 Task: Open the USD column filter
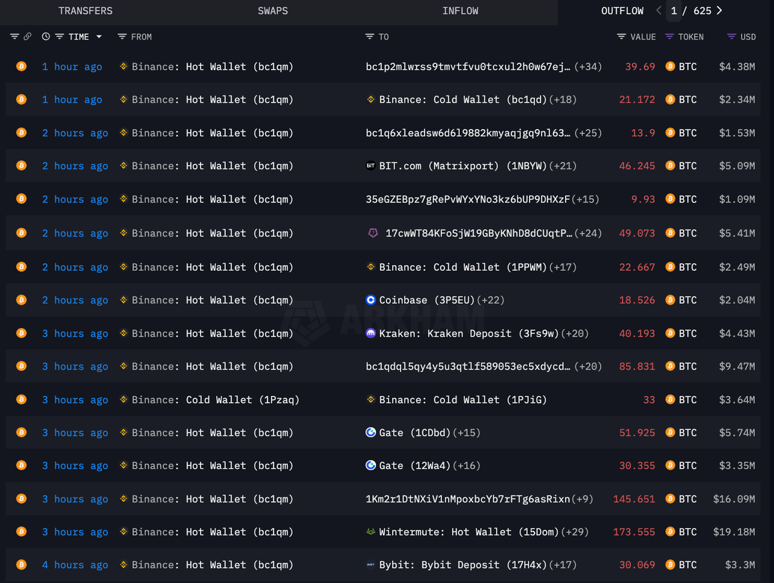pos(731,37)
